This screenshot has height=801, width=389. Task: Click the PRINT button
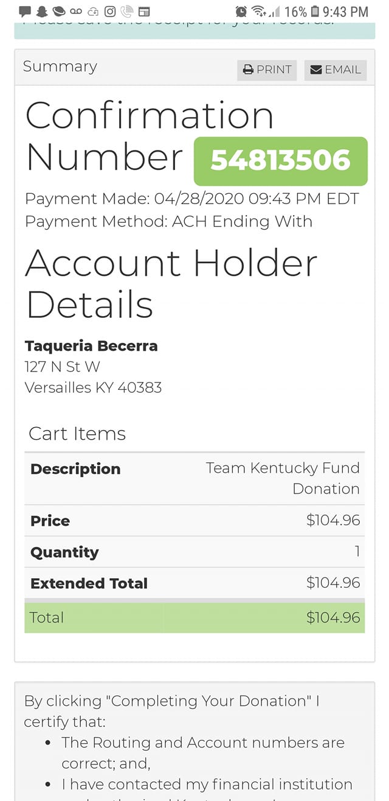[x=267, y=69]
